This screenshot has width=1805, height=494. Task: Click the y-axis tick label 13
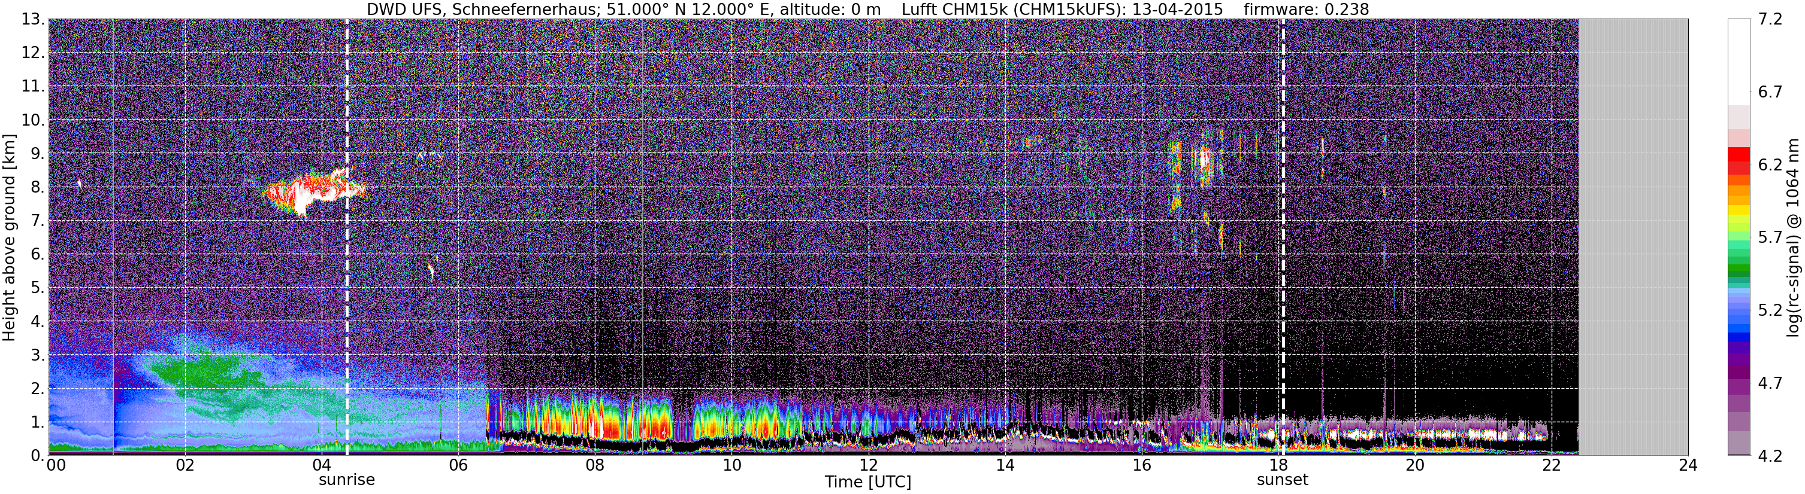point(33,20)
